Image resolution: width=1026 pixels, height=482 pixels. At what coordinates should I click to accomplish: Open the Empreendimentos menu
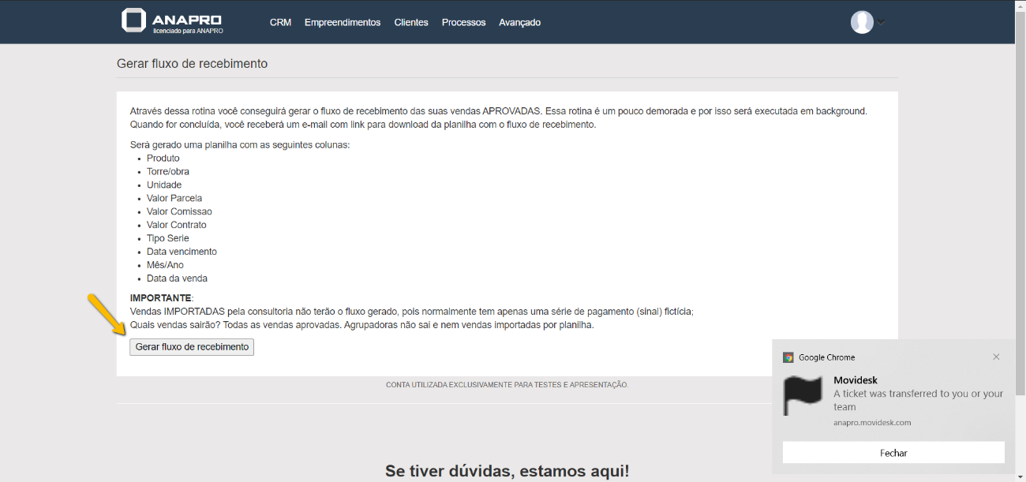coord(343,22)
